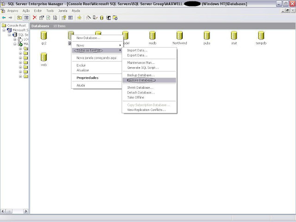
Task: Choose Maintenance Plan... in the submenu
Action: pos(149,63)
